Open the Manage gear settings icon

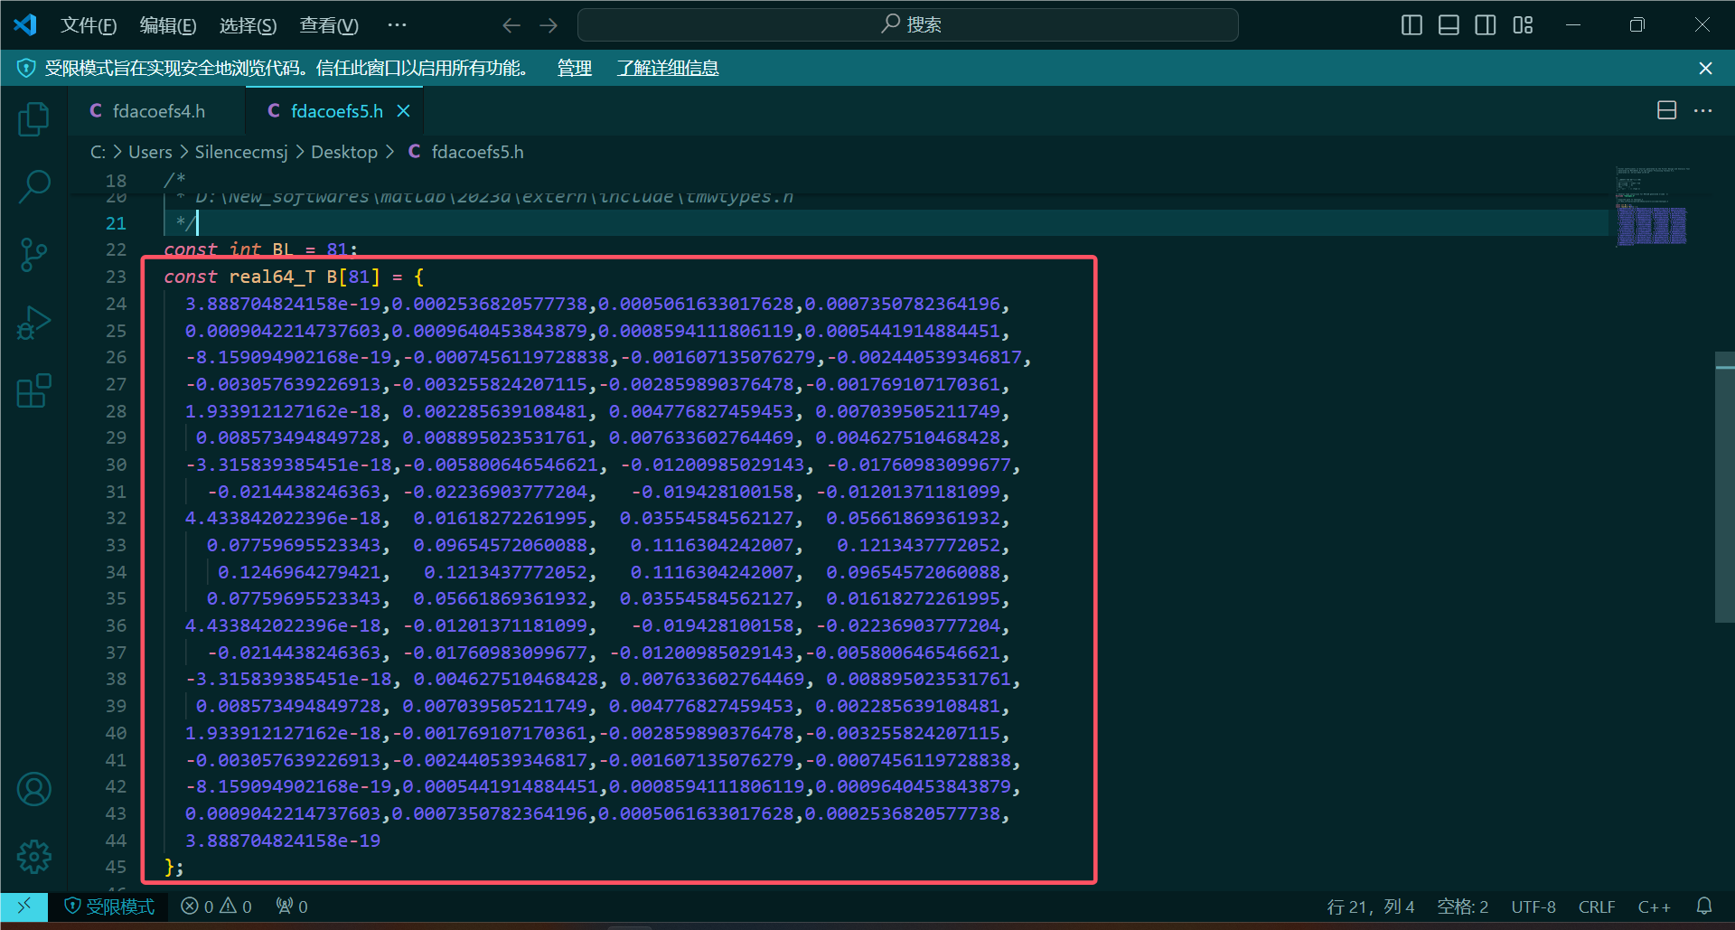click(x=34, y=857)
